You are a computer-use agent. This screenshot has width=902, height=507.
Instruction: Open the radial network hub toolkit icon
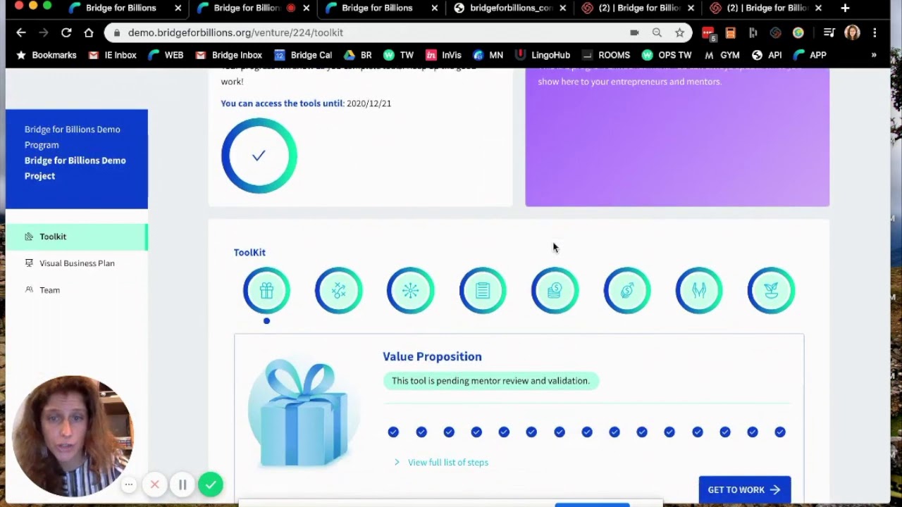click(x=411, y=290)
